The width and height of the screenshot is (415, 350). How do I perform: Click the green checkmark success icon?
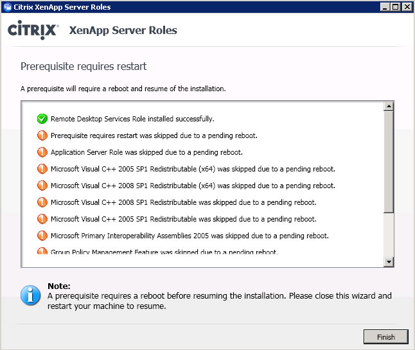pos(42,119)
